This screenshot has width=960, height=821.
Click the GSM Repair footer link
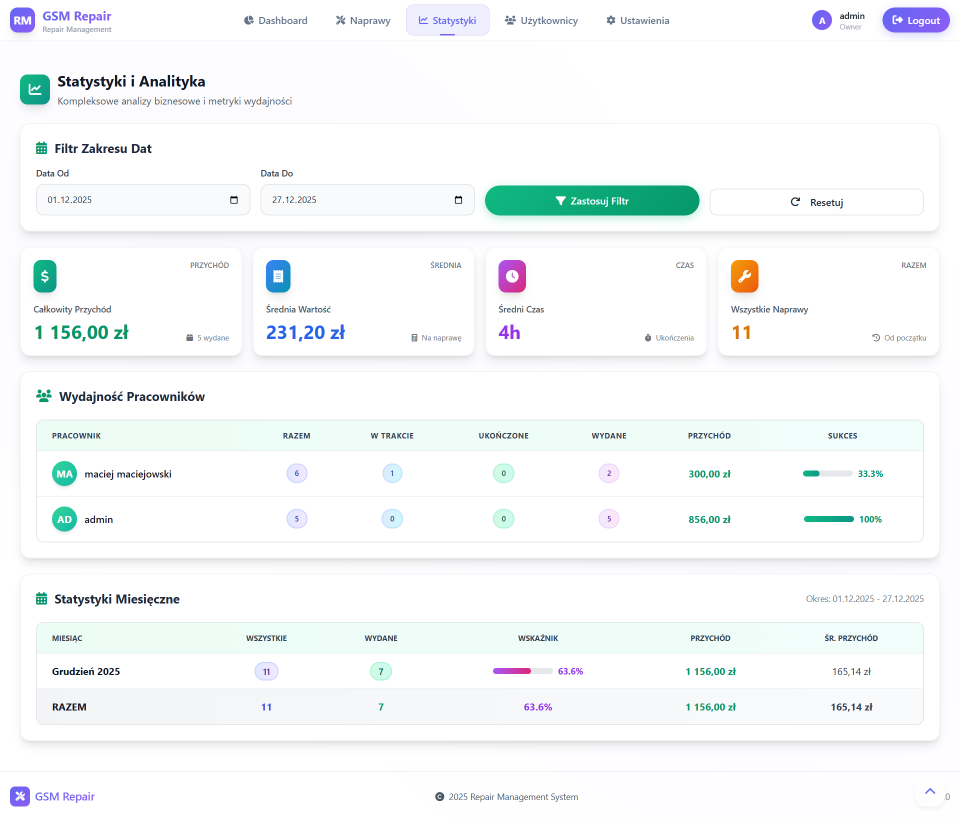[65, 796]
